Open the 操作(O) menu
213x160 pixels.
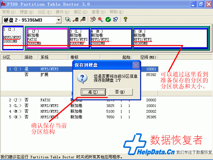[63, 12]
